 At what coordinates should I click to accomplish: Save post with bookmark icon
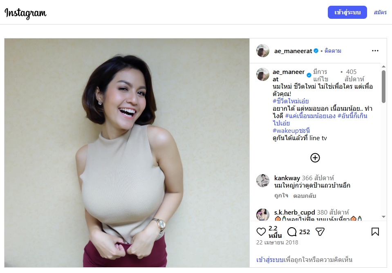coord(375,232)
